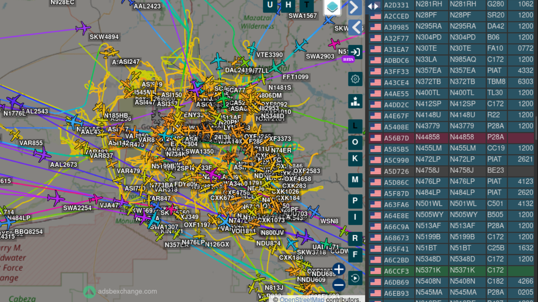Viewport: 538px width, 302px height.
Task: Toggle the H map button
Action: tap(288, 5)
